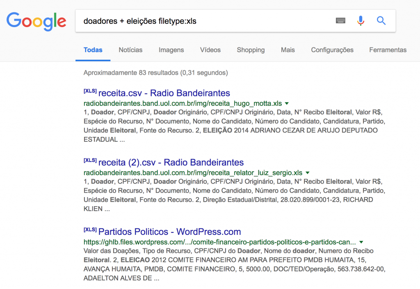Switch to the Imagens tab
The image size is (420, 289).
tap(171, 50)
